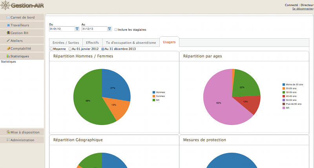The image size is (314, 168).
Task: Click the Travailleurs people icon
Action: 8,25
